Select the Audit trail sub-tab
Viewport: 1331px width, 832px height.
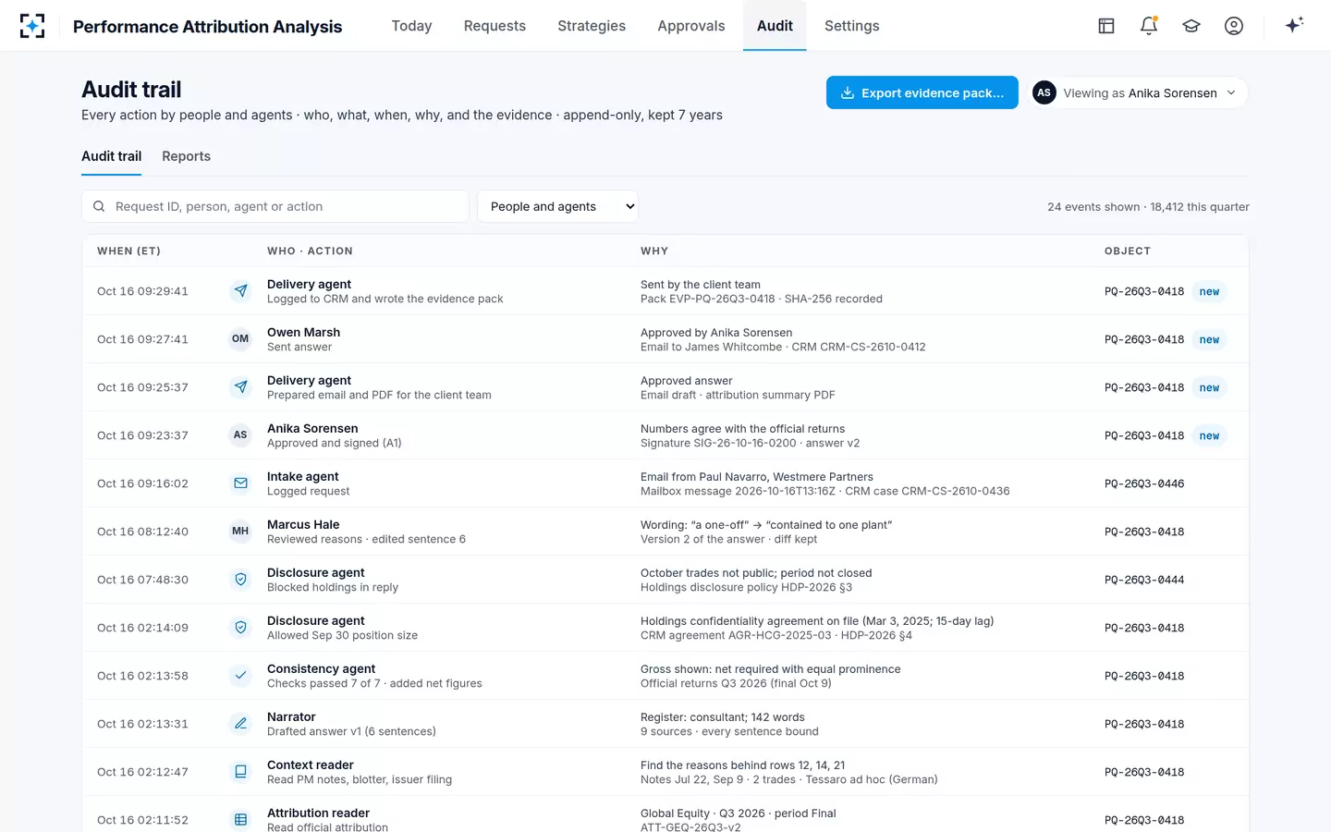point(111,156)
